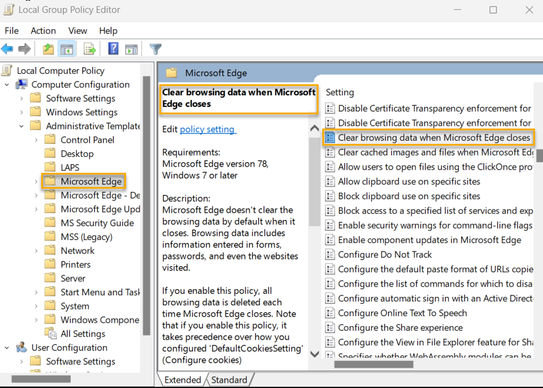Image resolution: width=543 pixels, height=388 pixels.
Task: Click the folder icon in Microsoft Edge header
Action: pos(172,73)
